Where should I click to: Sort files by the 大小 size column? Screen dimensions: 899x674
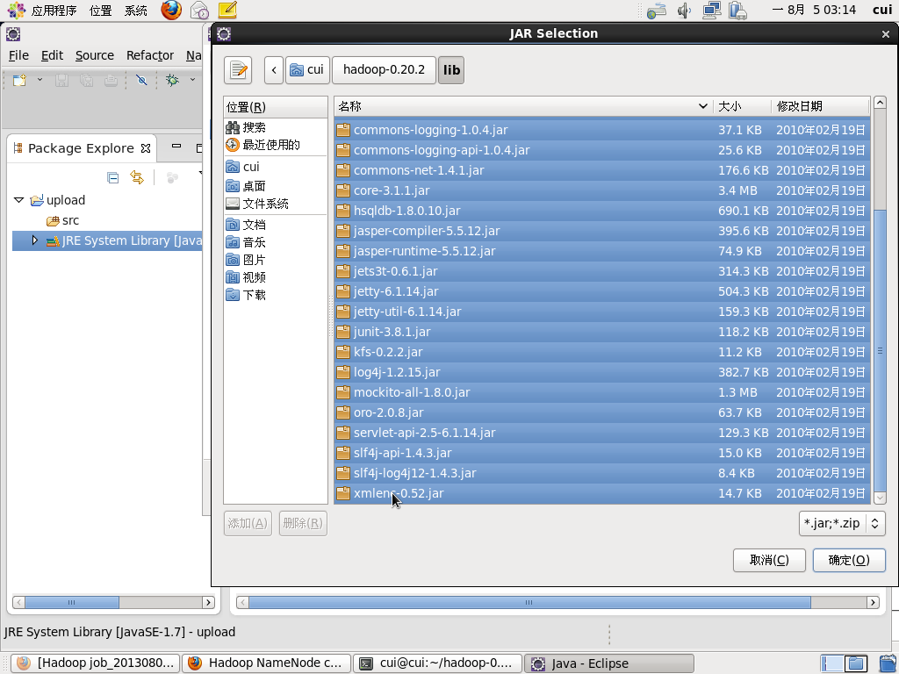(x=742, y=106)
